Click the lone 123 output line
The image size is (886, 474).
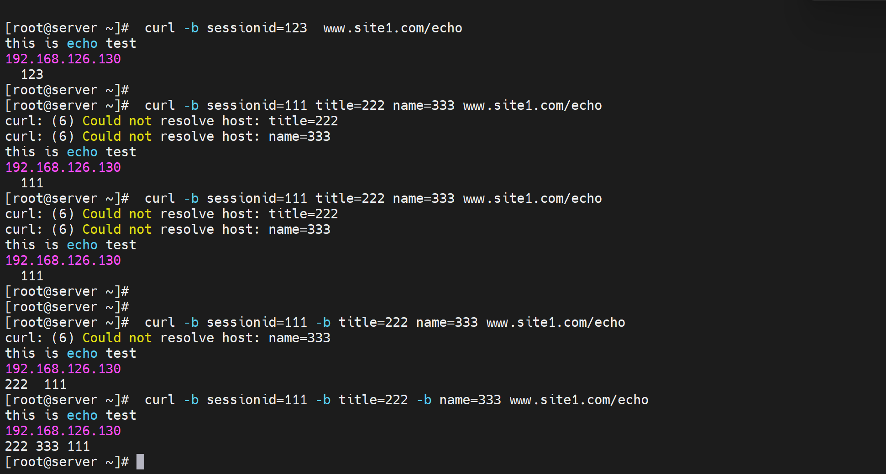[32, 74]
